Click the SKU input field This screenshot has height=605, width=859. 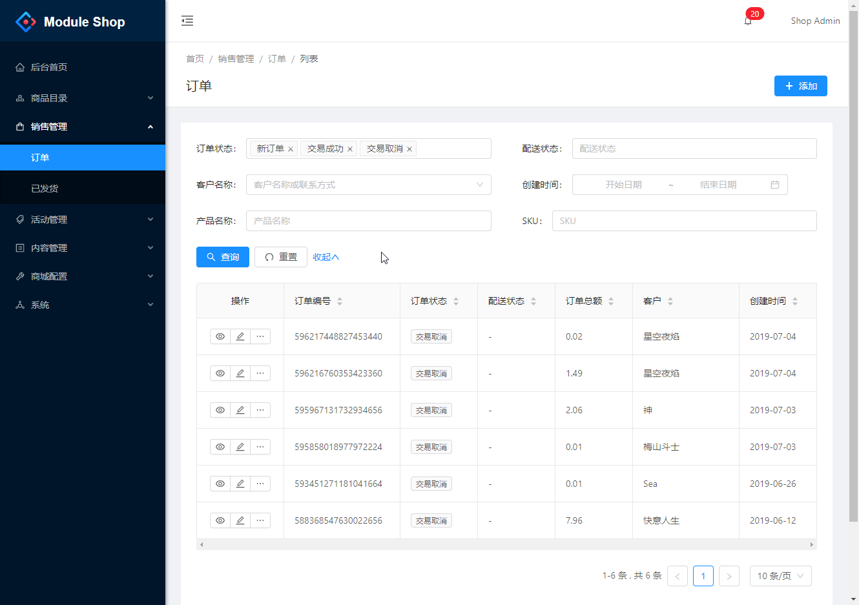[685, 221]
